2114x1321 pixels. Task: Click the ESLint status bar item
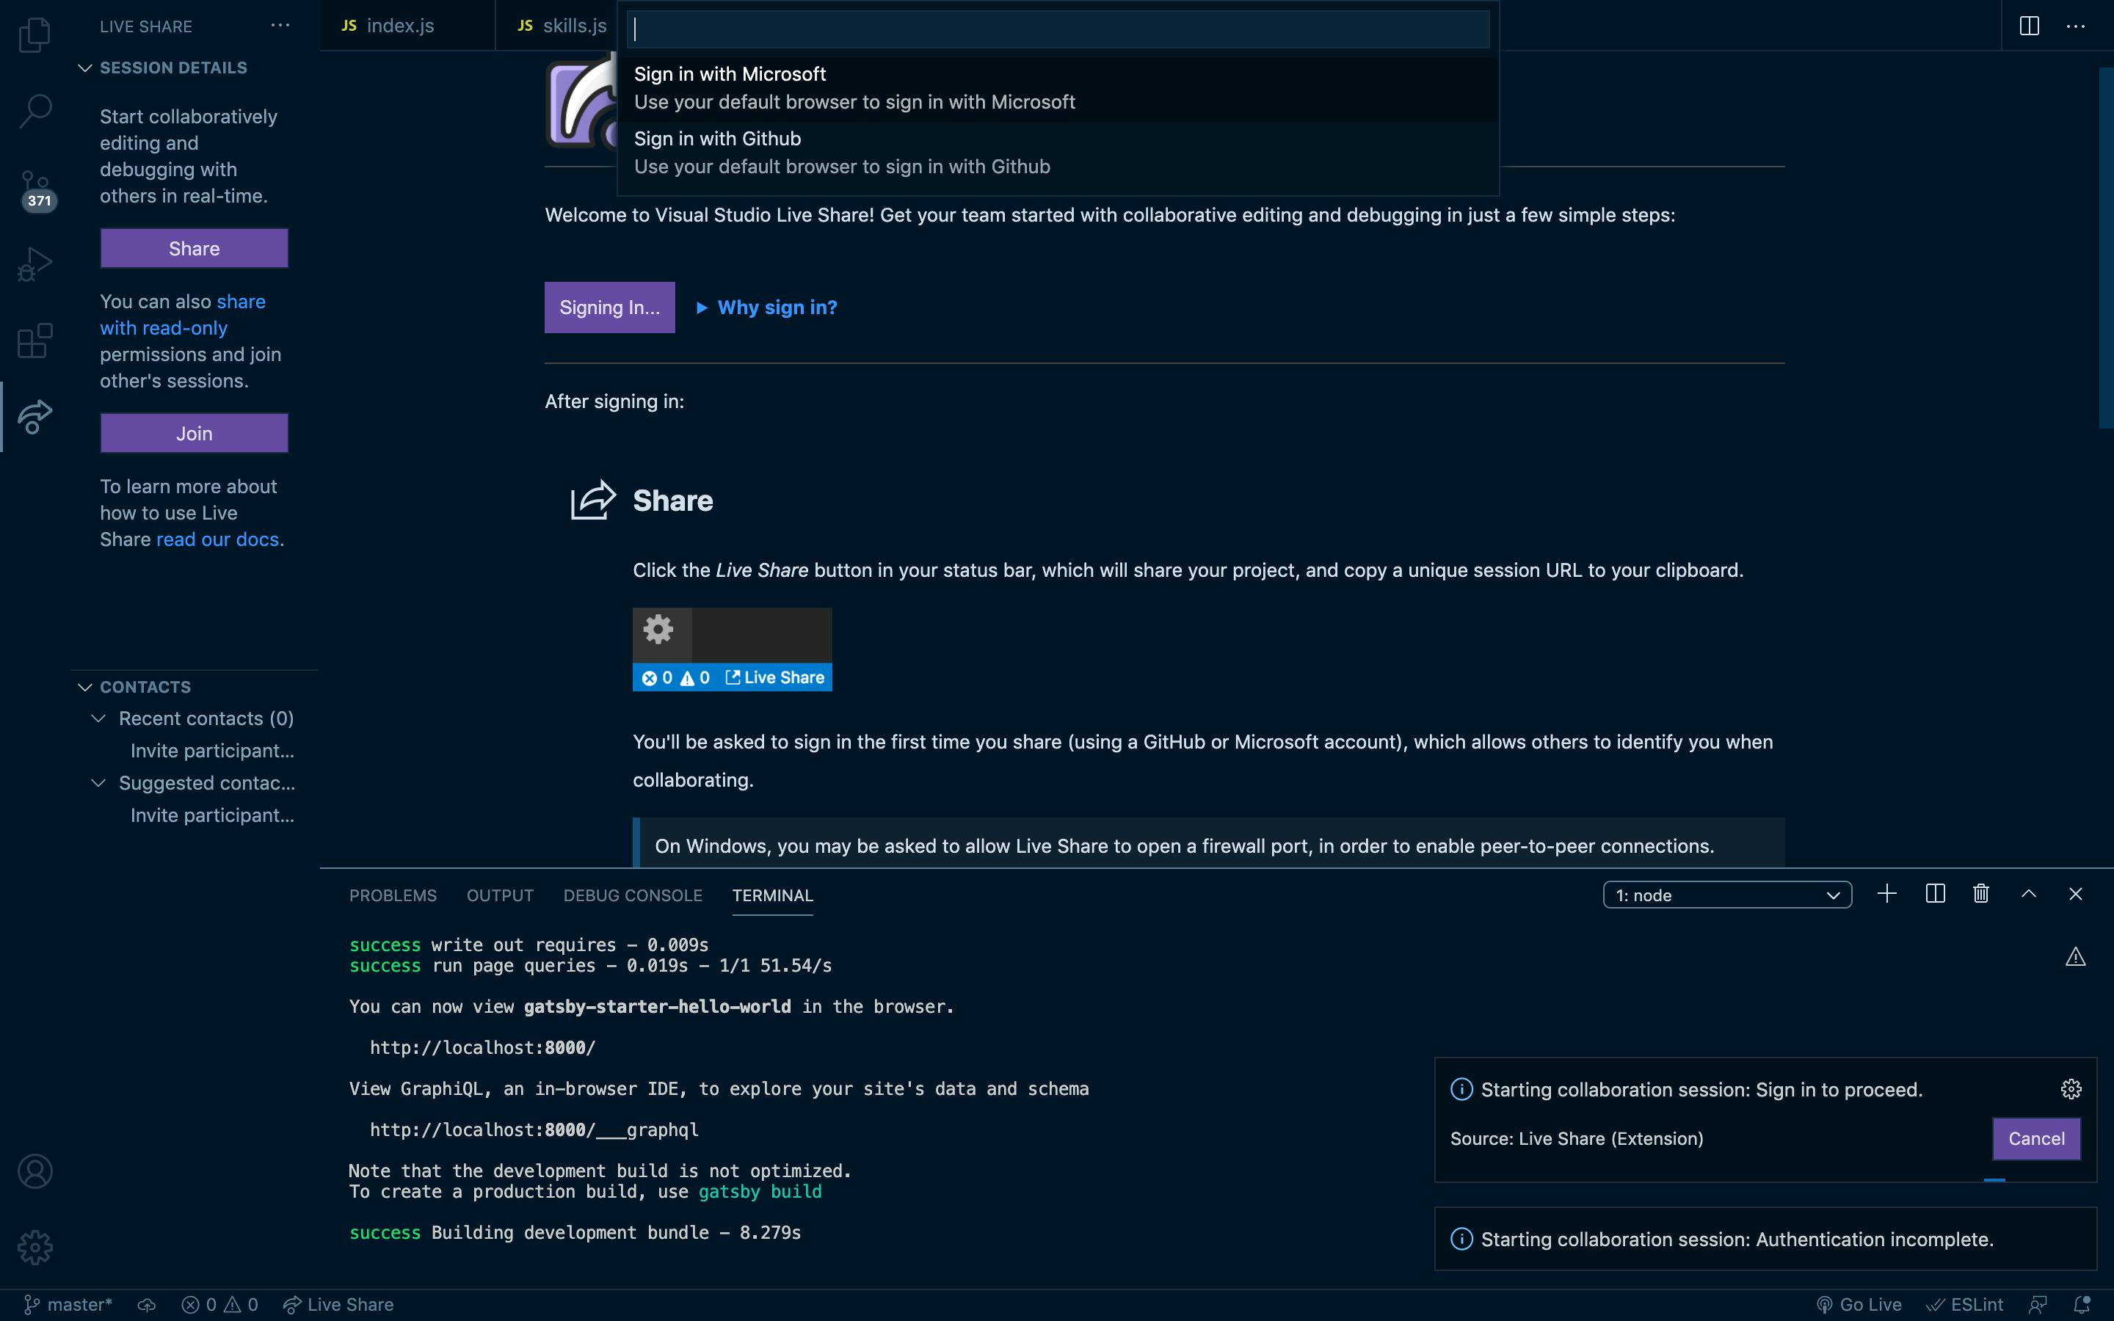coord(1964,1304)
